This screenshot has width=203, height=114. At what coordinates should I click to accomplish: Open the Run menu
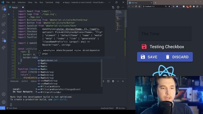click(41, 2)
